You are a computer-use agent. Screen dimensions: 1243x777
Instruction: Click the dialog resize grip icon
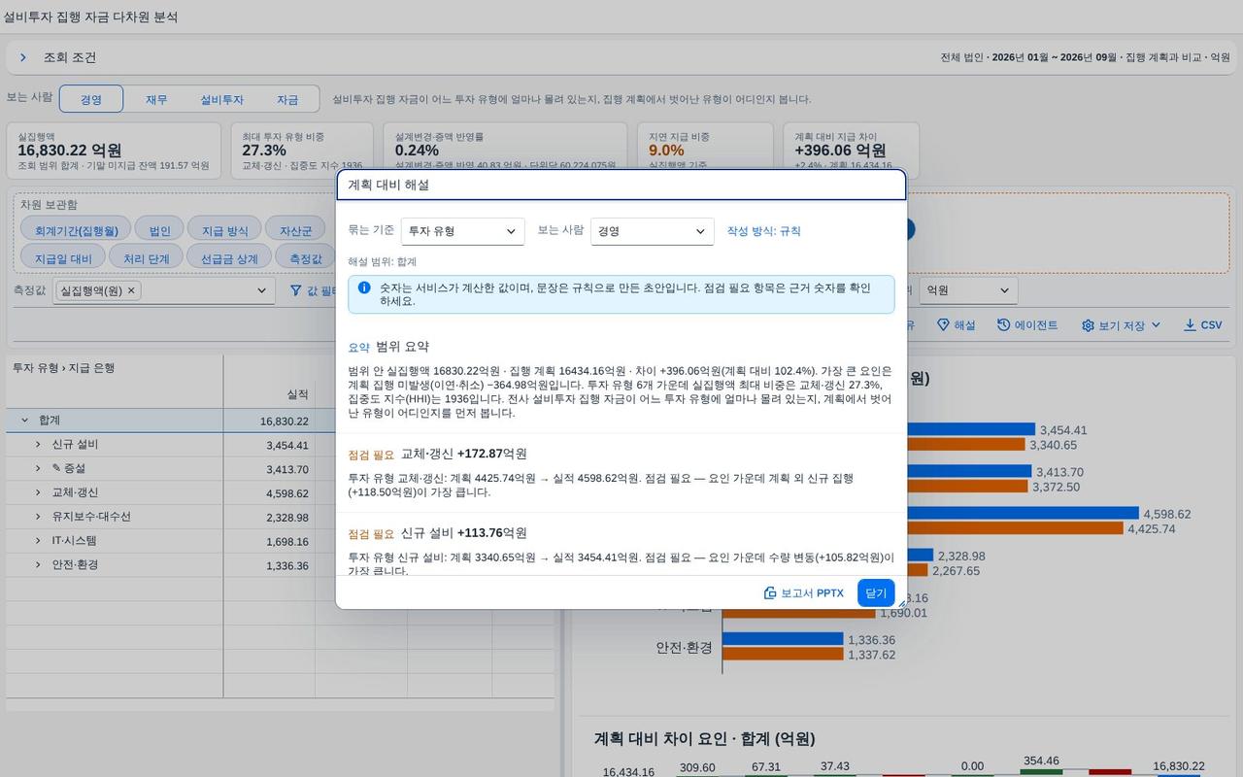tap(901, 603)
